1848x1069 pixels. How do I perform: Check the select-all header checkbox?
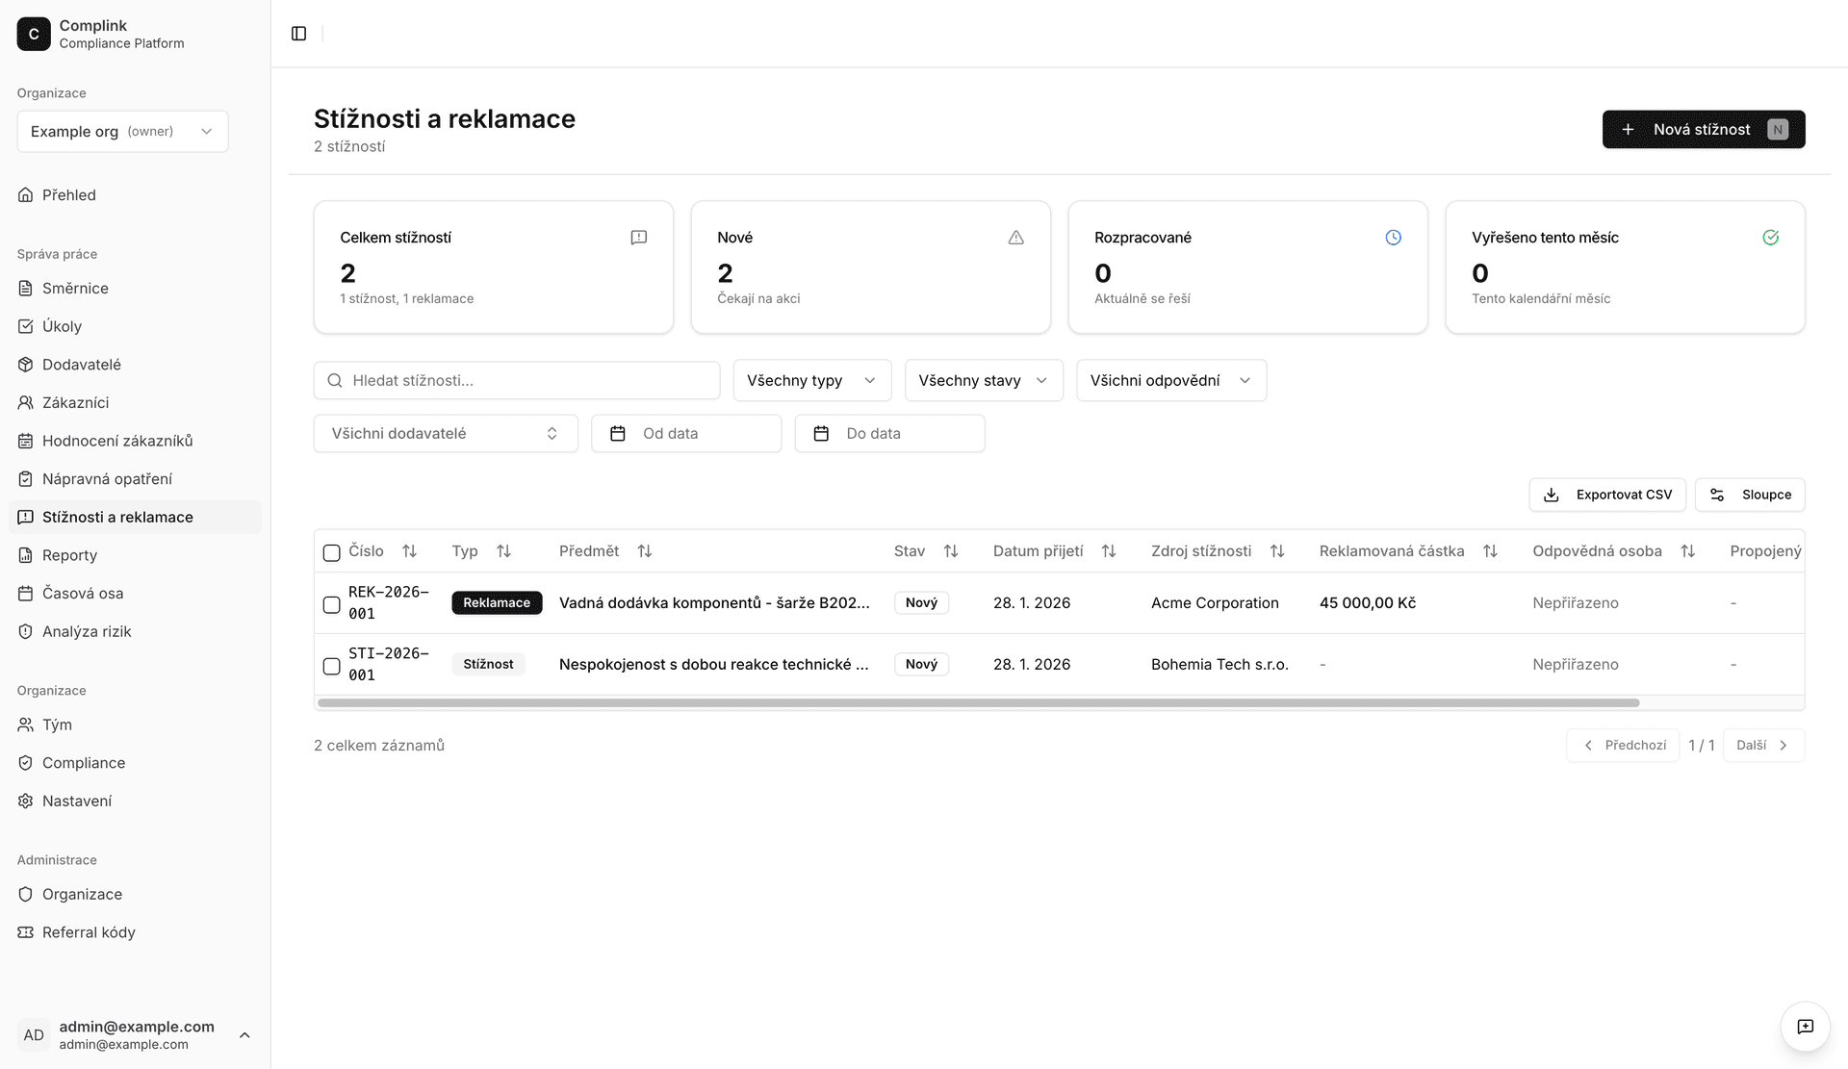pyautogui.click(x=331, y=552)
